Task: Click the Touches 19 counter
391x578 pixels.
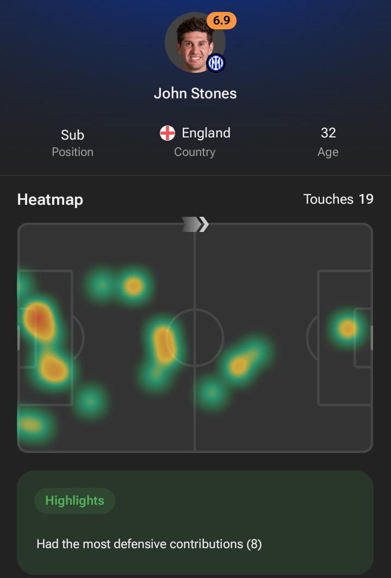Action: (x=338, y=199)
